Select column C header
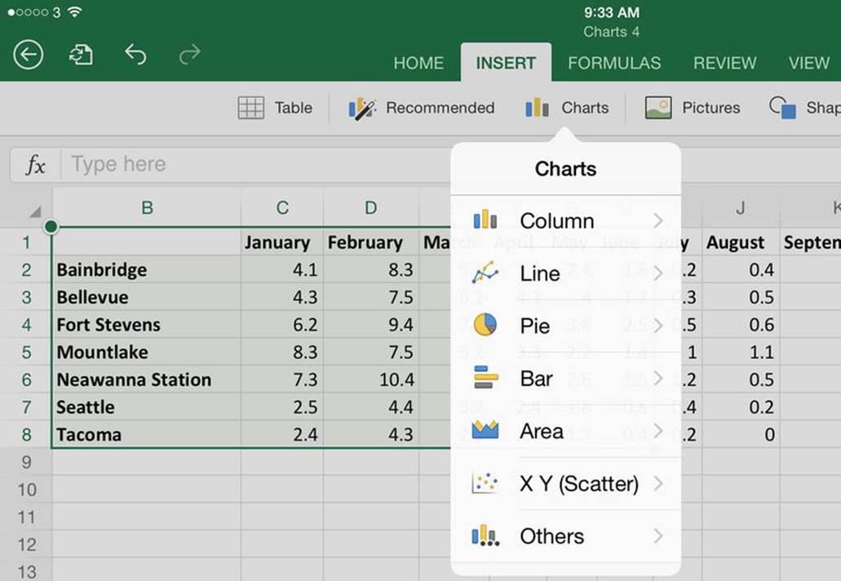Screen dimensions: 841x581 (x=282, y=207)
